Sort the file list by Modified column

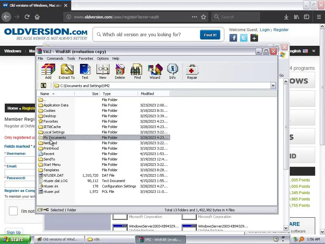pos(154,94)
